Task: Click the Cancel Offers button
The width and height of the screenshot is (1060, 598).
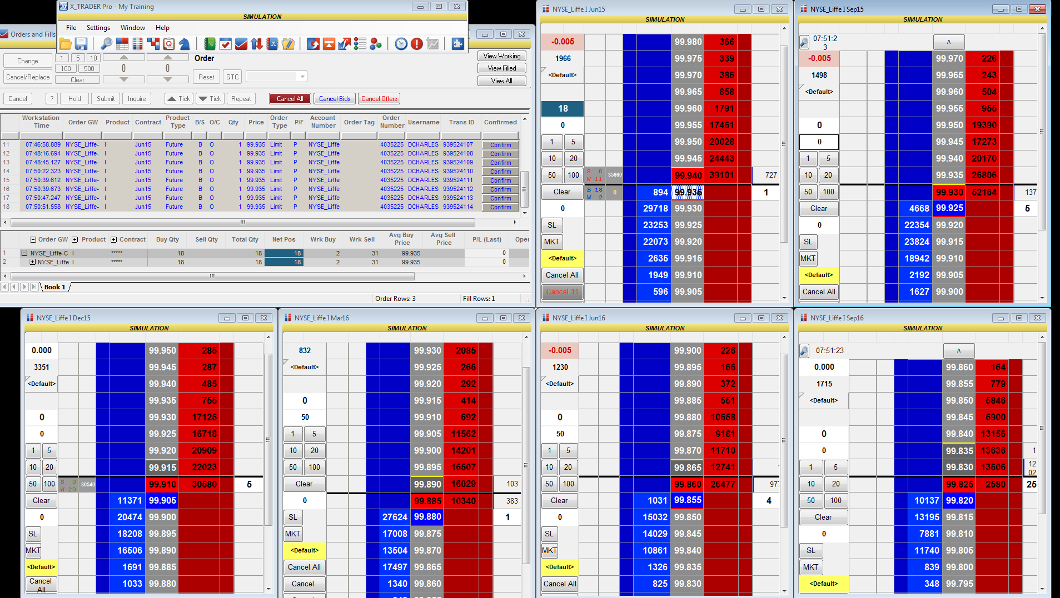Action: click(x=379, y=99)
